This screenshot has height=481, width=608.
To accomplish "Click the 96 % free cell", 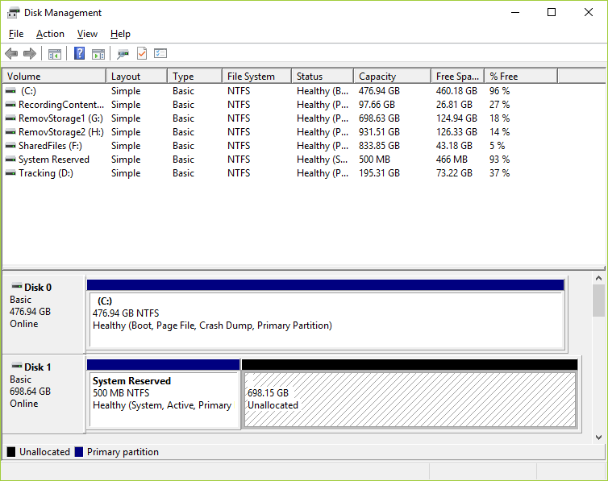I will [x=499, y=91].
